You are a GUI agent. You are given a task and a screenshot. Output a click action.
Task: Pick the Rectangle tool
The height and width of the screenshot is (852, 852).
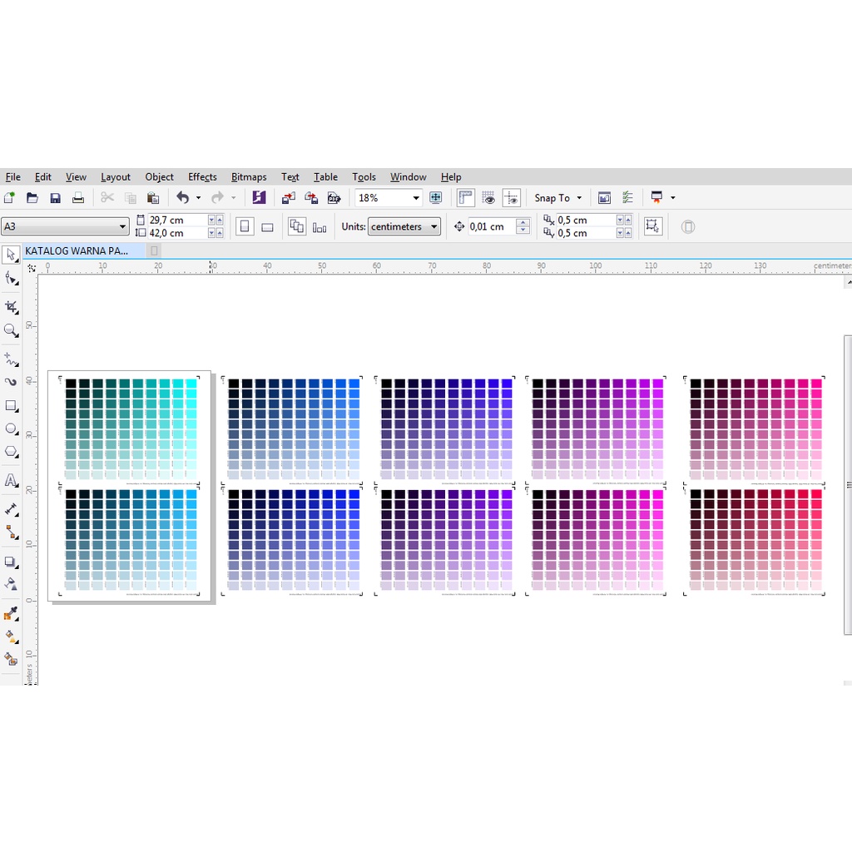pyautogui.click(x=11, y=406)
